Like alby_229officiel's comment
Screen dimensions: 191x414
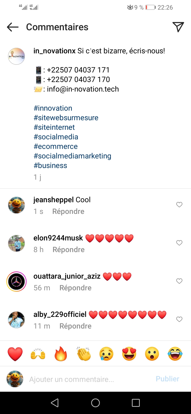pos(179,319)
